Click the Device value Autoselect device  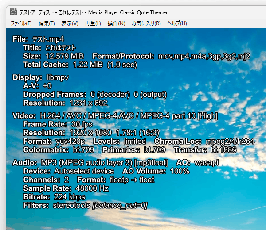(84, 171)
